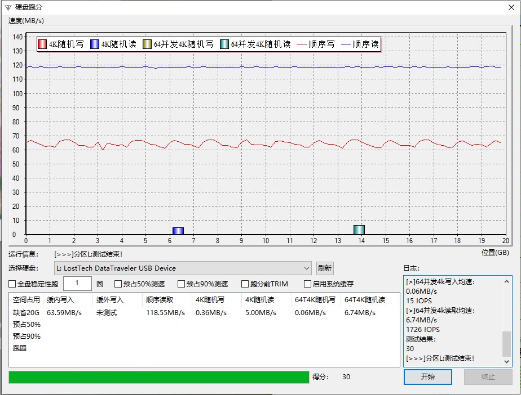The image size is (521, 395).
Task: Open the 选择硬盘 disk dropdown
Action: (x=183, y=268)
